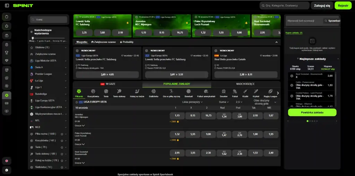This screenshot has width=355, height=176.
Task: Open Linia pieniędzy market dropdown
Action: (192, 102)
